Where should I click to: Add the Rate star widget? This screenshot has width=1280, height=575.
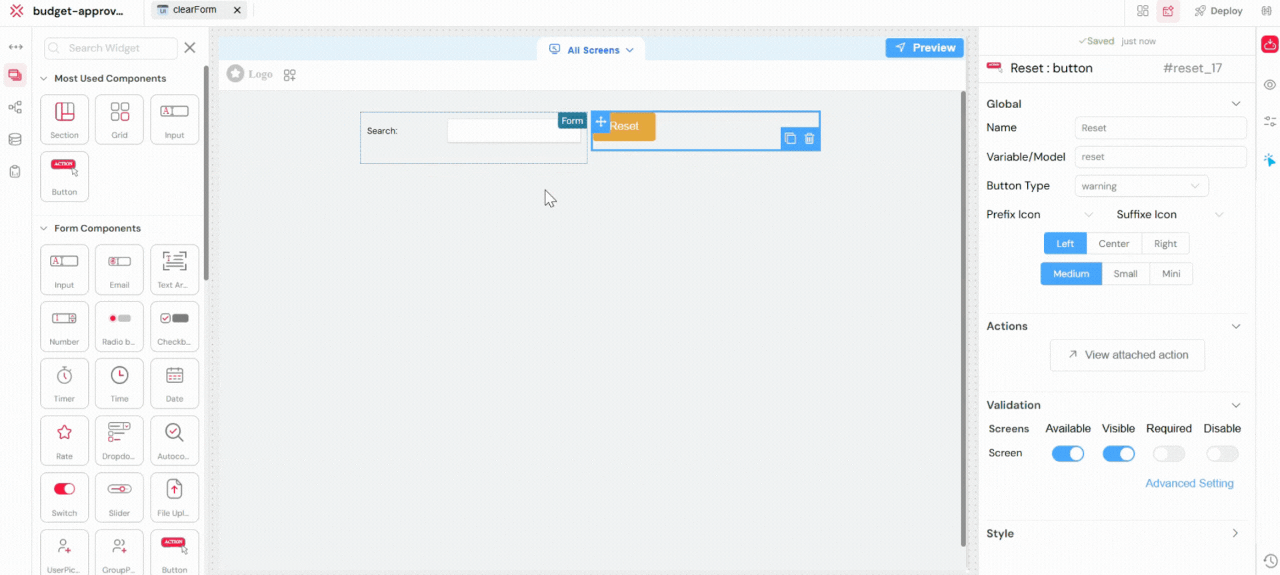coord(64,440)
